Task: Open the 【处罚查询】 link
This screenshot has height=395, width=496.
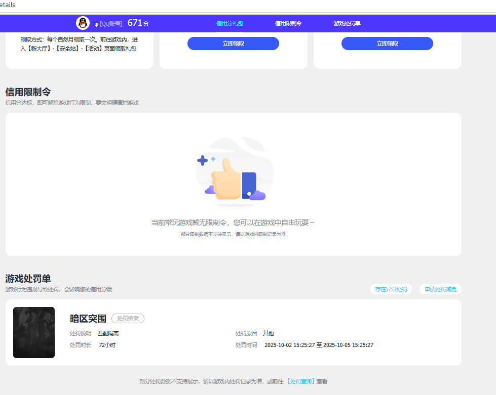Action: [300, 381]
